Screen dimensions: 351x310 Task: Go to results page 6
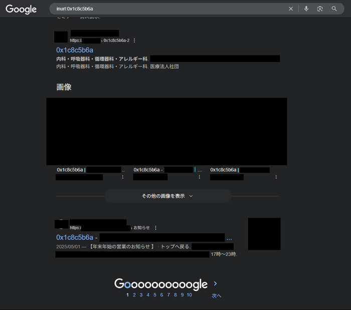click(x=161, y=295)
